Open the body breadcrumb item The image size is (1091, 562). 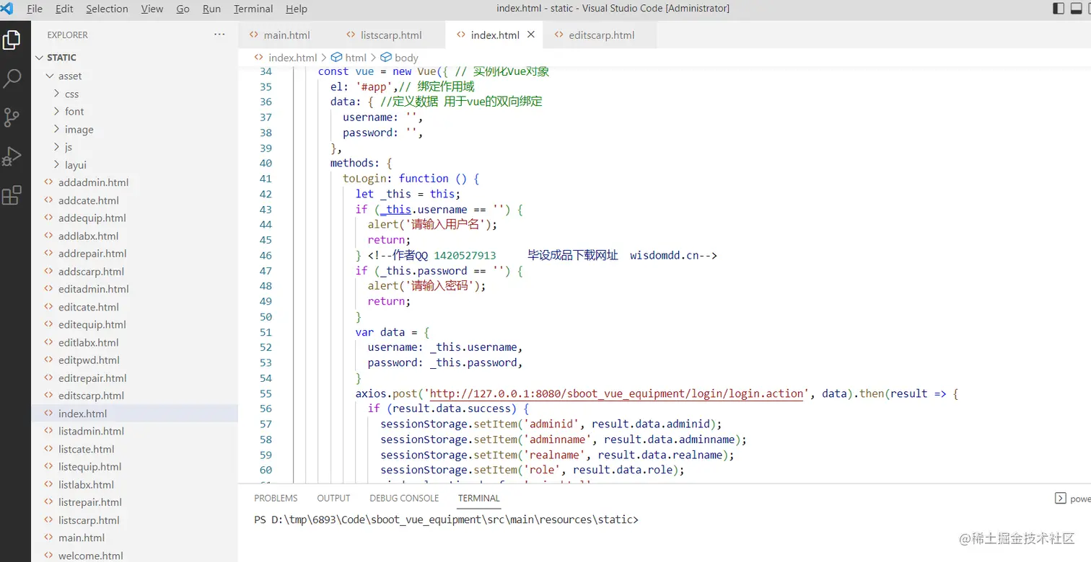(408, 57)
